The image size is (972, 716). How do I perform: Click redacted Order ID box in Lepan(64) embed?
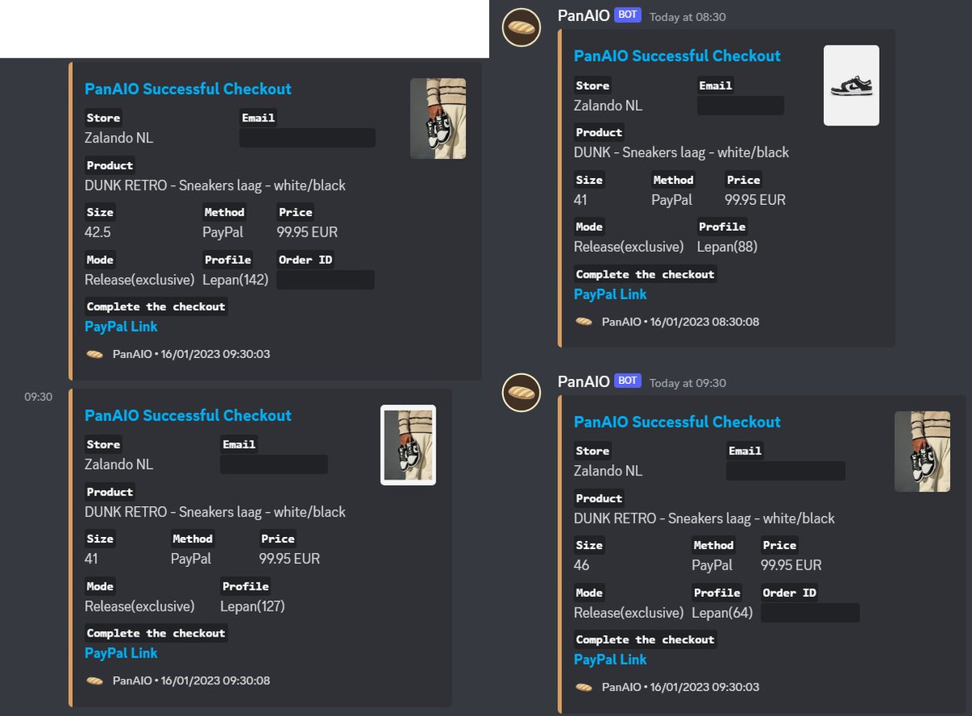pyautogui.click(x=811, y=612)
